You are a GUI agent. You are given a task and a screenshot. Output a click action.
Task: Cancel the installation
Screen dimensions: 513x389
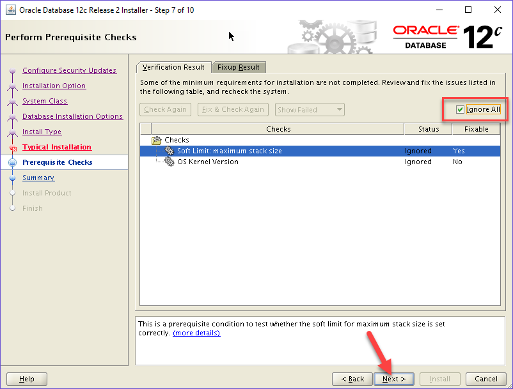[486, 379]
